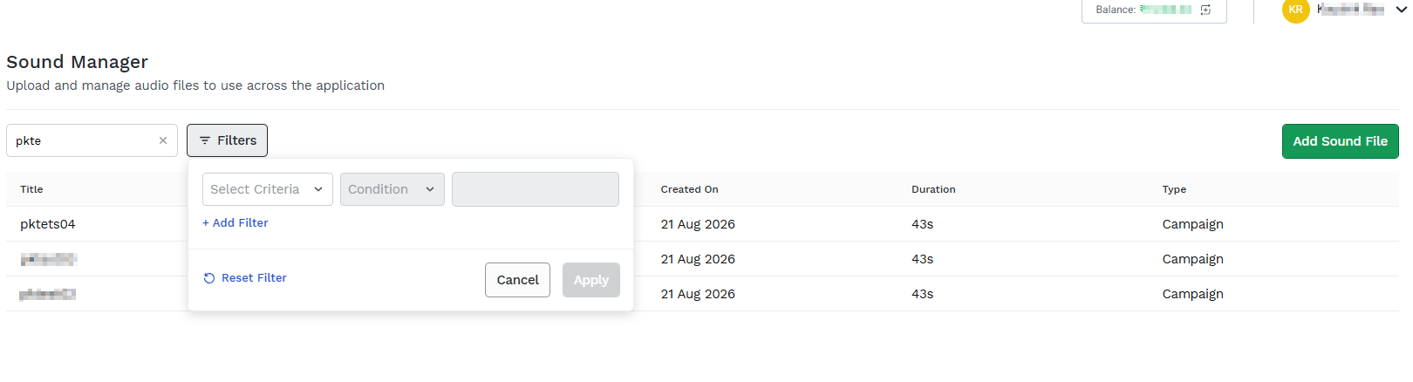
Task: Click the filter value input field
Action: click(536, 189)
